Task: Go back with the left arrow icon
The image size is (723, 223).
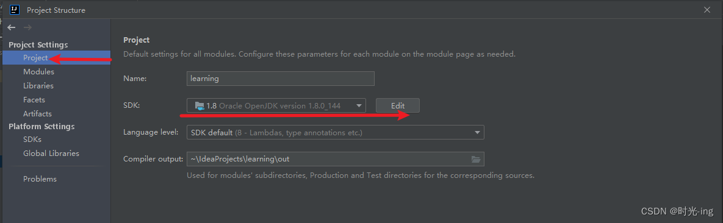Action: pyautogui.click(x=12, y=27)
